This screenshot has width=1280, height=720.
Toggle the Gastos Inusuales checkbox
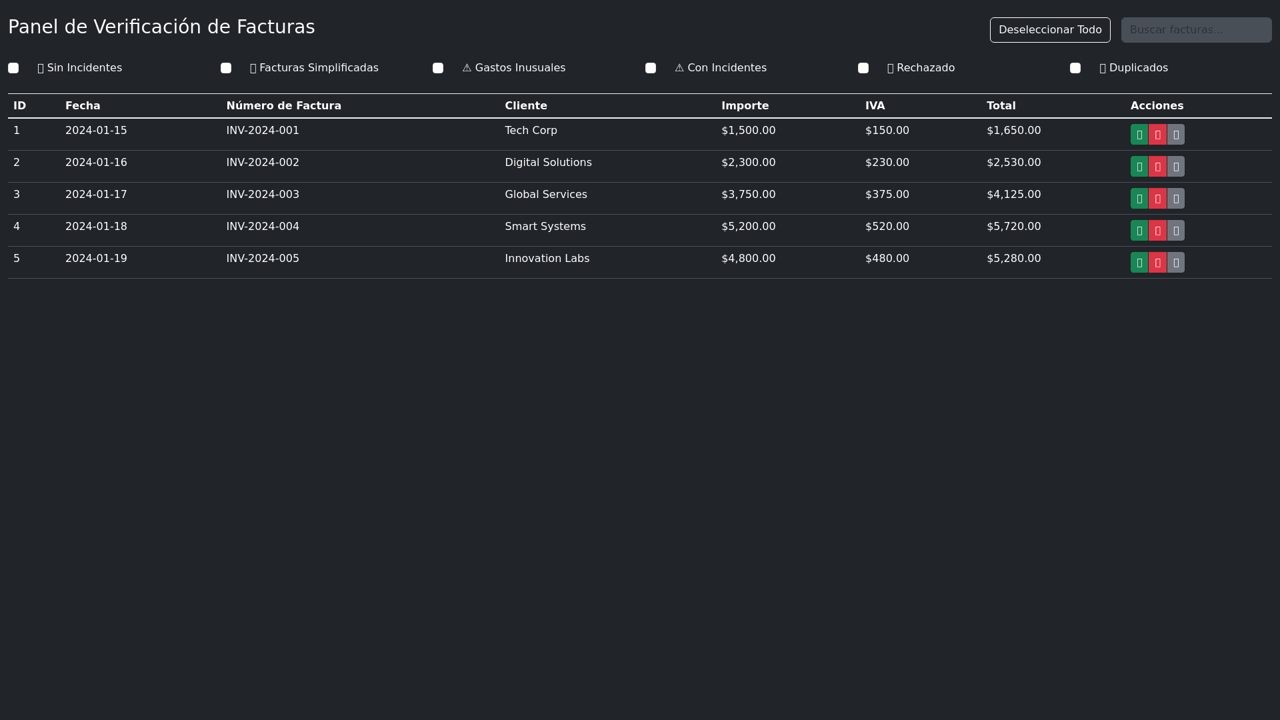pos(438,68)
